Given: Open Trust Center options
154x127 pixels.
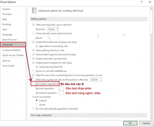Looking at the screenshot, I should (8, 66).
